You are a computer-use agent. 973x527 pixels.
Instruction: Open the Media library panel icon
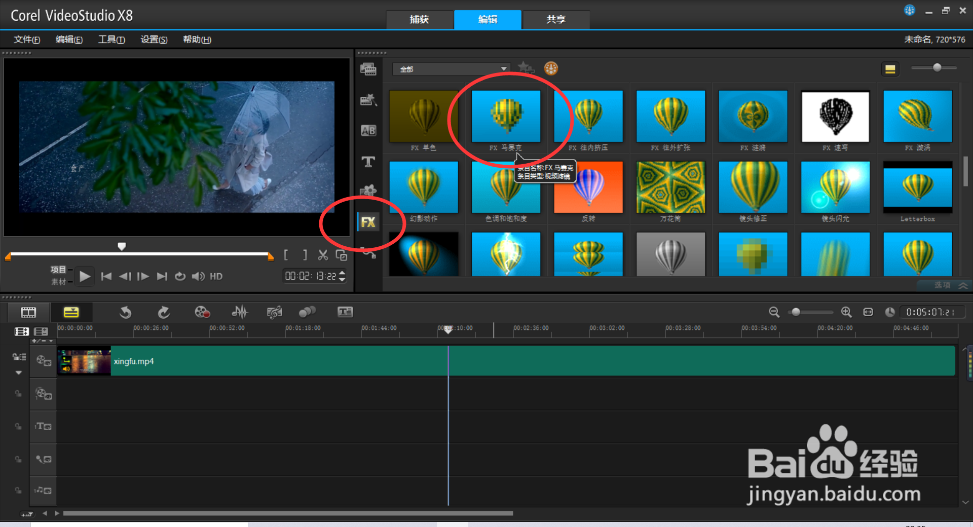tap(368, 69)
